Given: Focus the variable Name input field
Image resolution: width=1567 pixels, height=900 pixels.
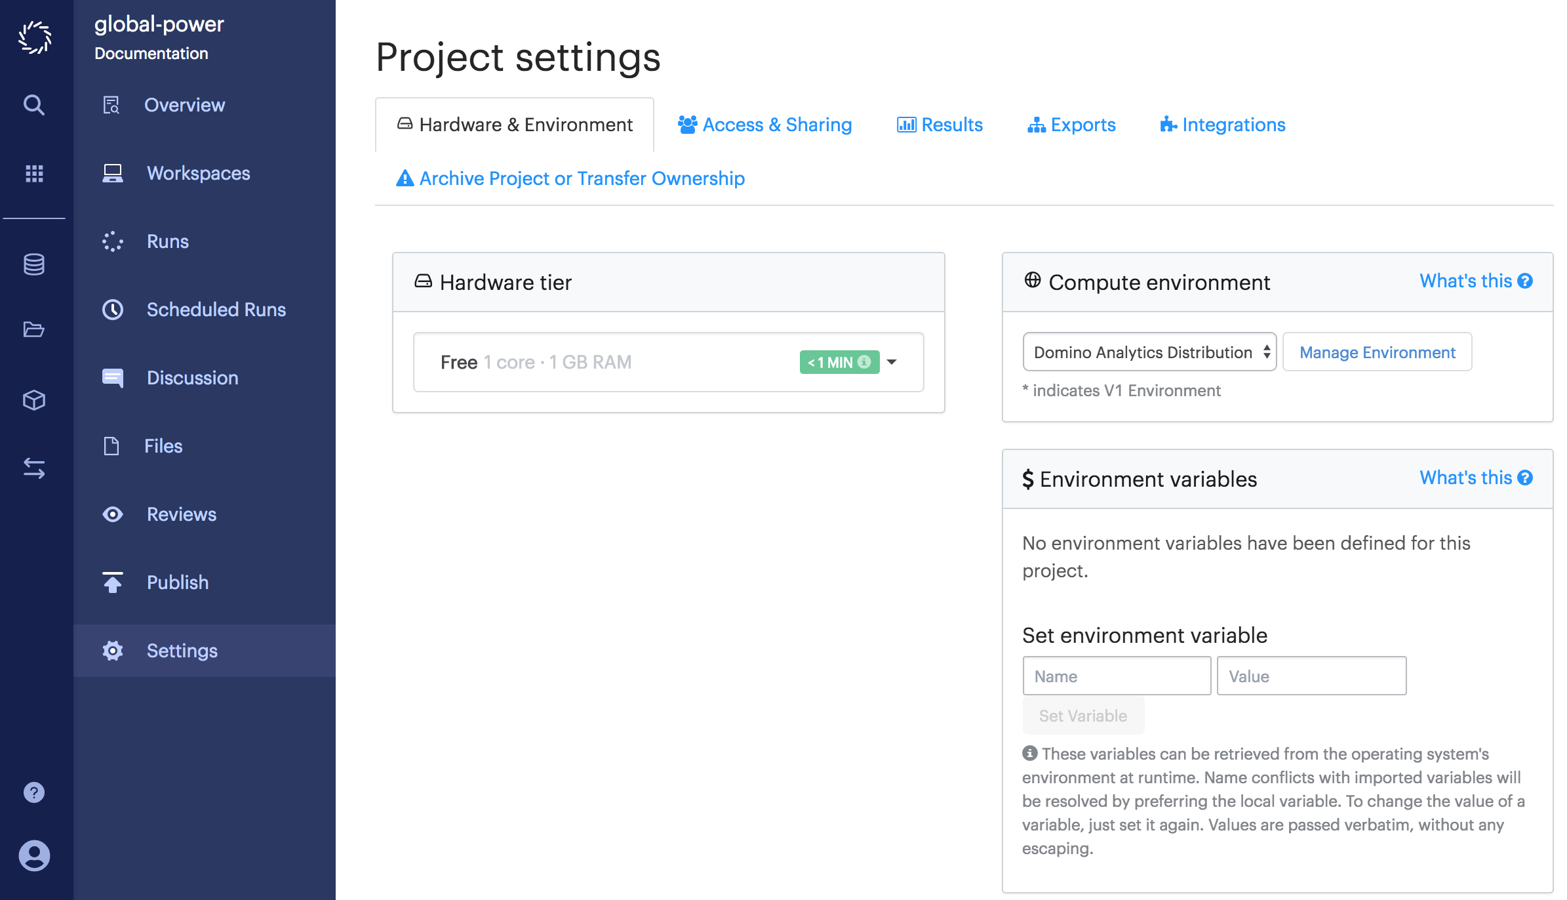Looking at the screenshot, I should point(1117,676).
